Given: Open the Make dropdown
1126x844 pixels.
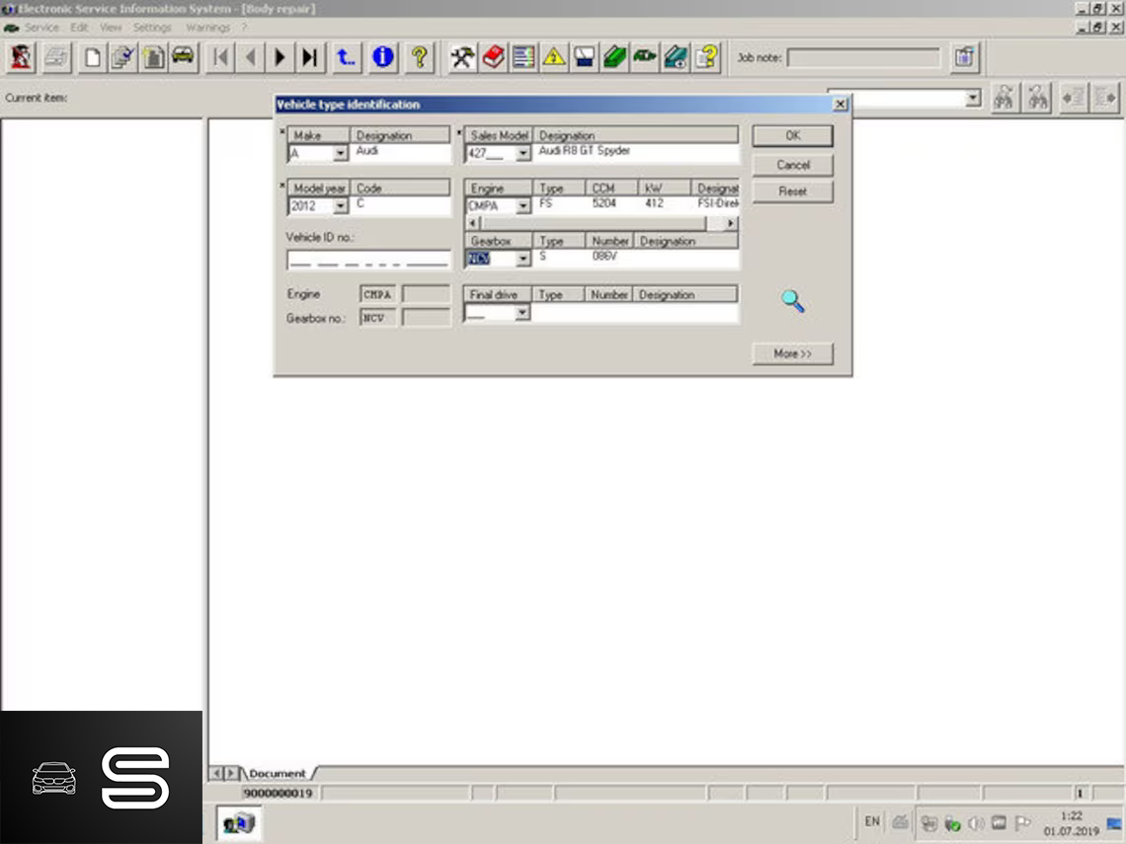Looking at the screenshot, I should point(340,153).
